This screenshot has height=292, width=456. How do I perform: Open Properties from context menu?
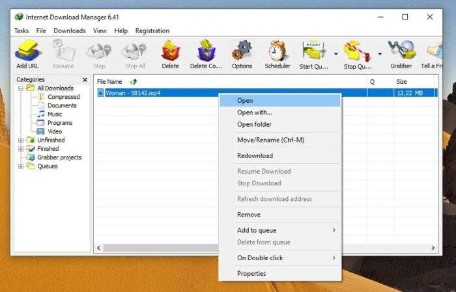click(279, 273)
